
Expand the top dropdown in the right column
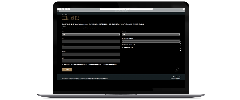click(x=151, y=35)
